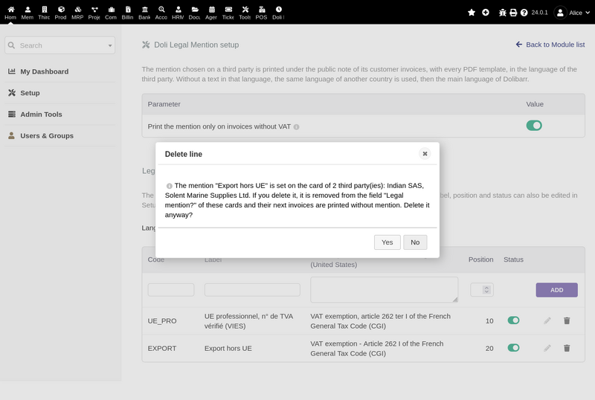Click the bug report icon
This screenshot has height=400, width=595.
[503, 13]
